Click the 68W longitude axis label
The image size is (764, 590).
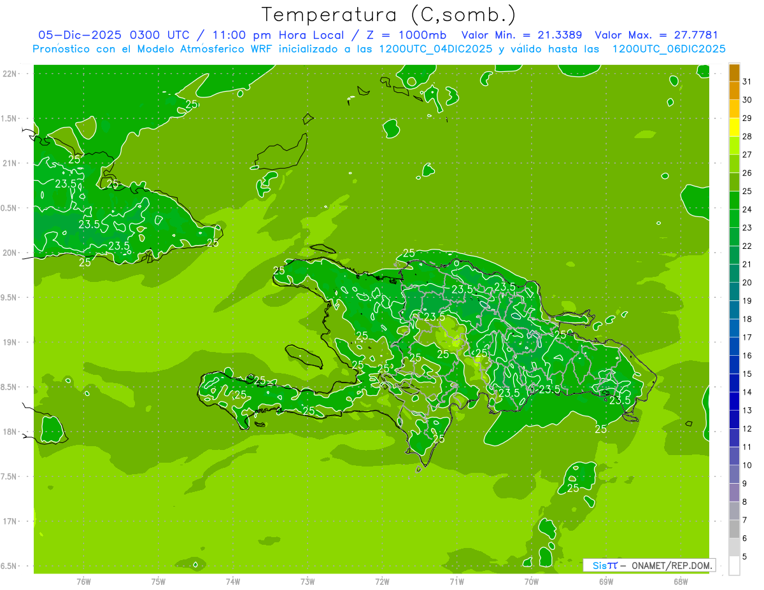click(x=681, y=582)
